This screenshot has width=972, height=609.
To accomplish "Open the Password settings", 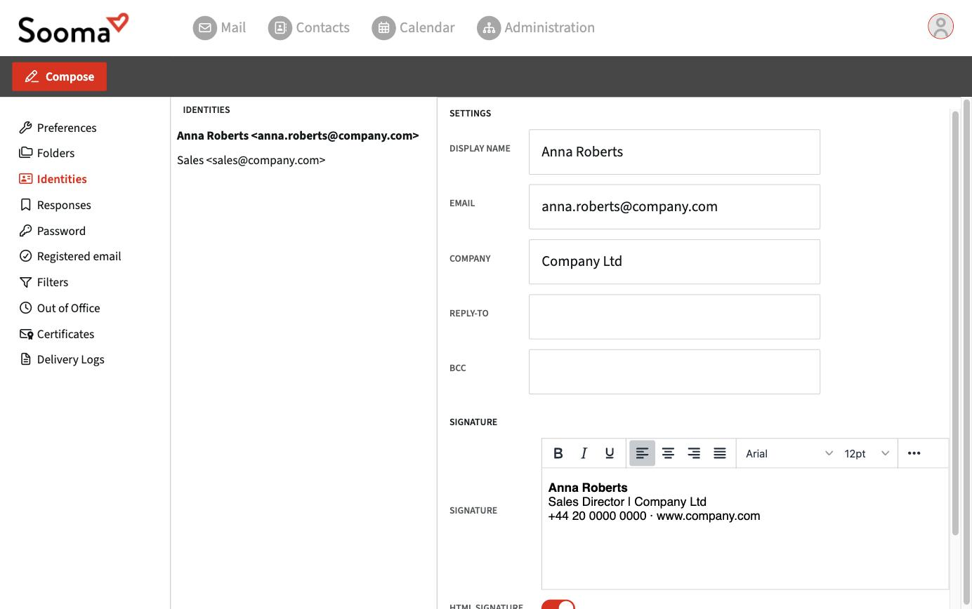I will tap(52, 231).
